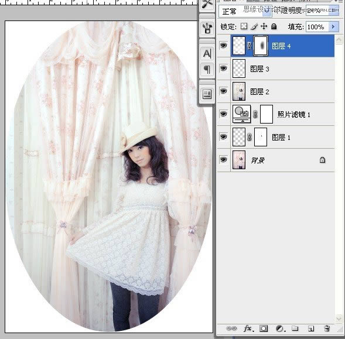Open the layer style fx menu
Image resolution: width=345 pixels, height=339 pixels.
click(248, 328)
